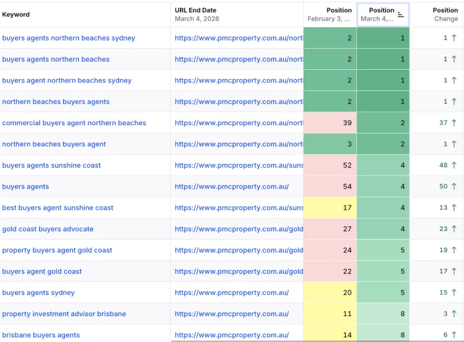Select the Position February 3 column header
This screenshot has height=342, width=464.
point(329,14)
